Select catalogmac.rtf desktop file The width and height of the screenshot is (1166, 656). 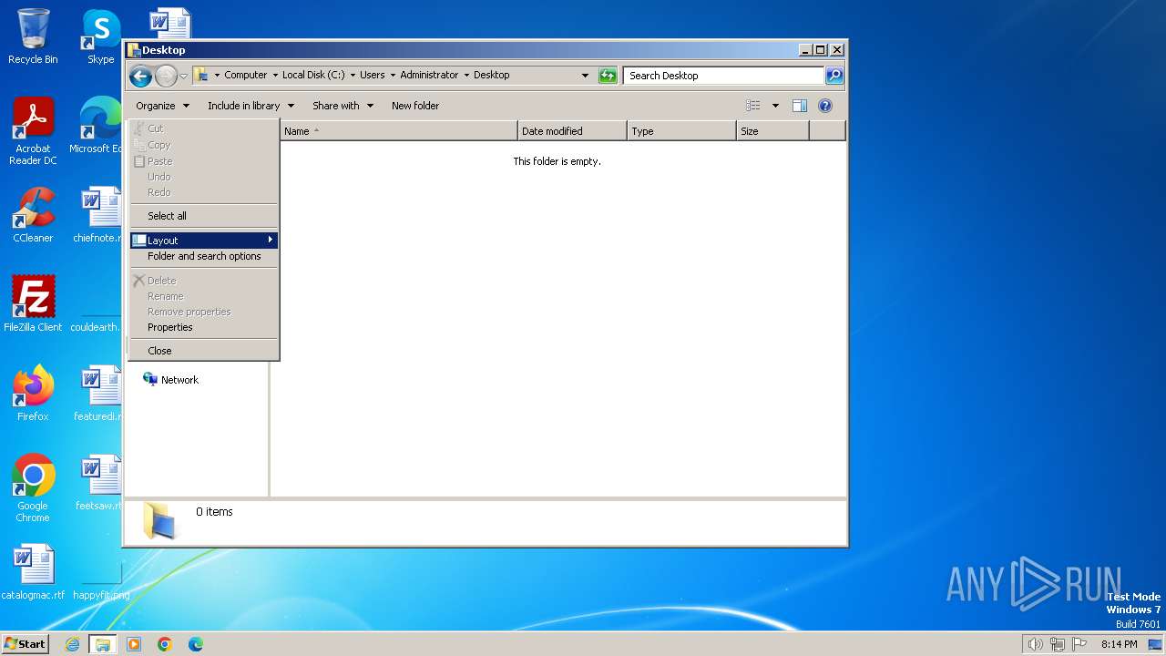(33, 572)
